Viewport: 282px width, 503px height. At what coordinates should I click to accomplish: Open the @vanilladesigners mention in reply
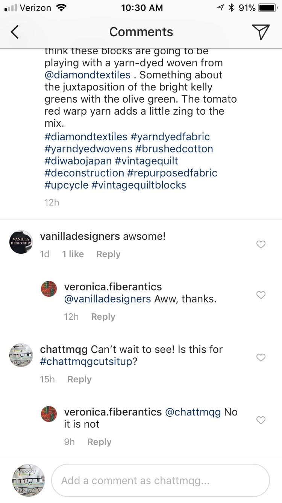108,299
